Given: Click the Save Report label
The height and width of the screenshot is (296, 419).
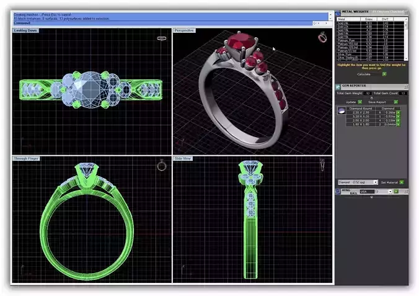Looking at the screenshot, I should tap(377, 102).
